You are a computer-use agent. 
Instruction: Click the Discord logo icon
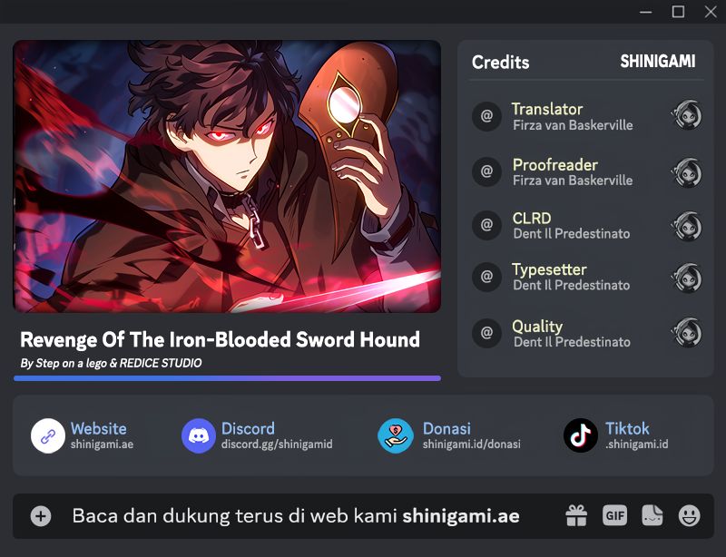pos(199,435)
